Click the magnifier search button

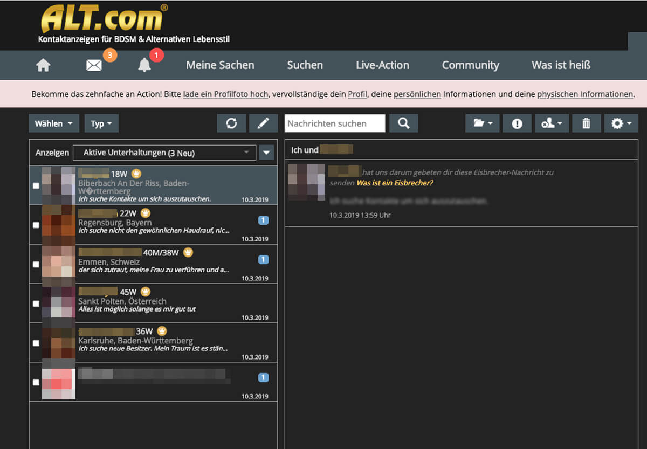(x=404, y=123)
